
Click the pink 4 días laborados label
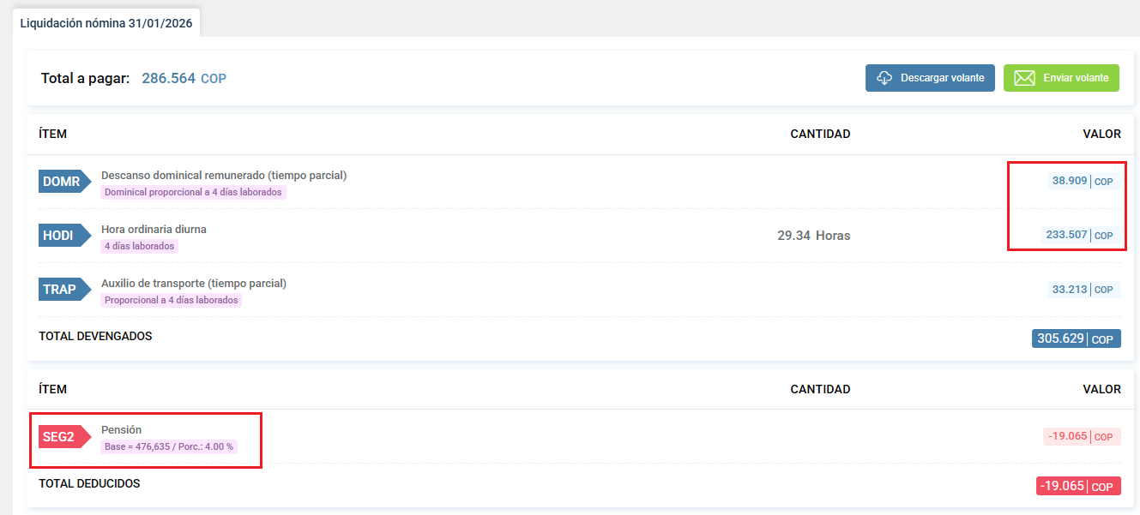coord(140,246)
